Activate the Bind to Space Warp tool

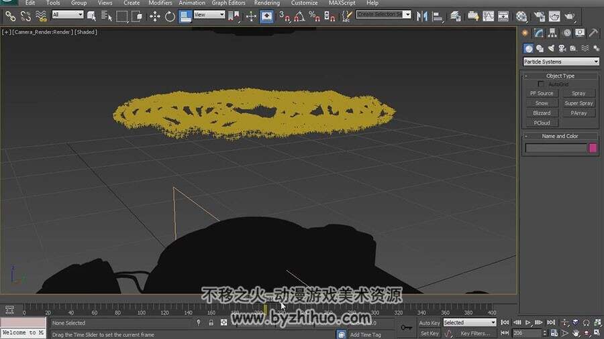tap(41, 16)
